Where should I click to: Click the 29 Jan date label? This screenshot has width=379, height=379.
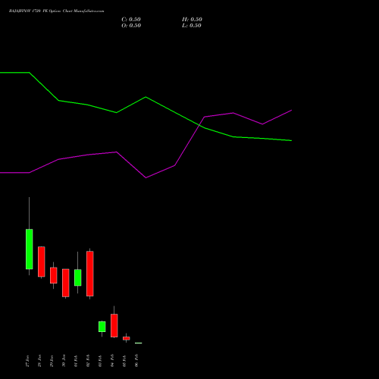(x=52, y=361)
